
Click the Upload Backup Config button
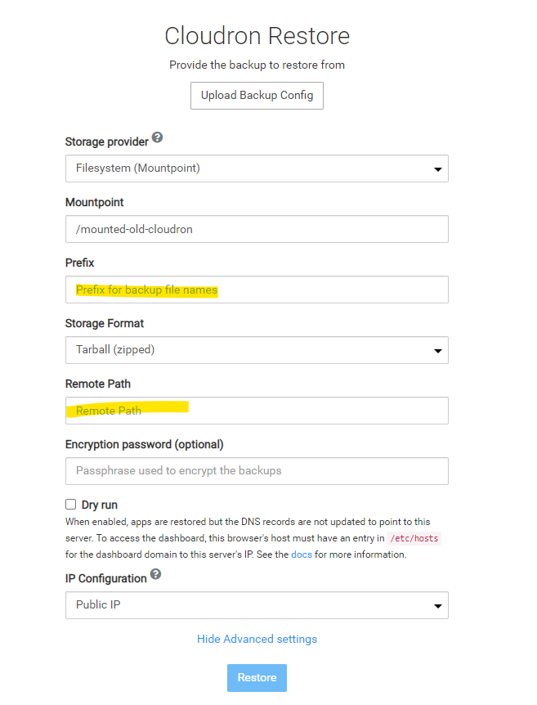click(x=257, y=96)
